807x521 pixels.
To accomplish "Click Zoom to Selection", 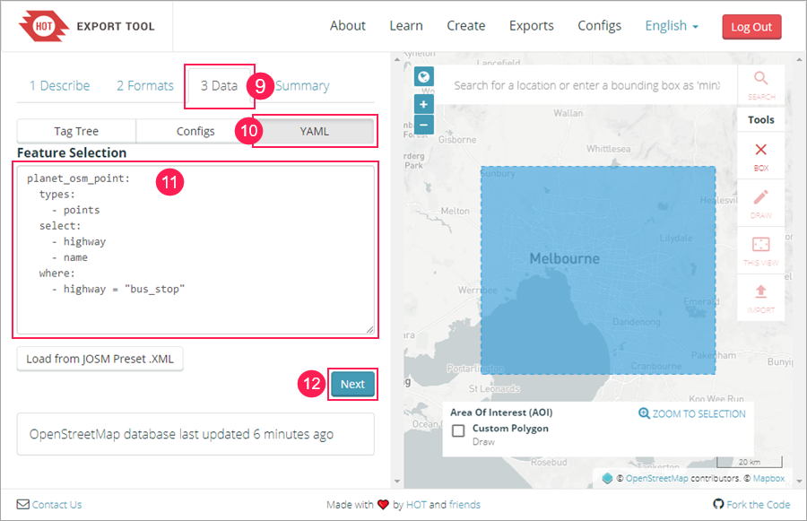I will coord(692,413).
